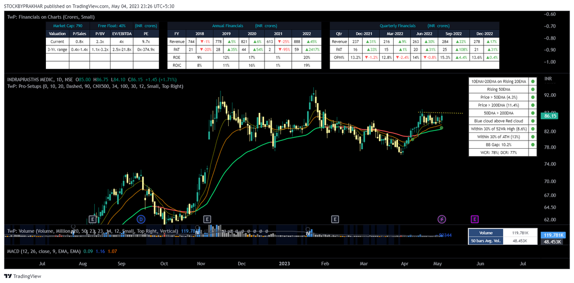Click the 2018 revenue value 744
The height and width of the screenshot is (283, 574).
(191, 42)
